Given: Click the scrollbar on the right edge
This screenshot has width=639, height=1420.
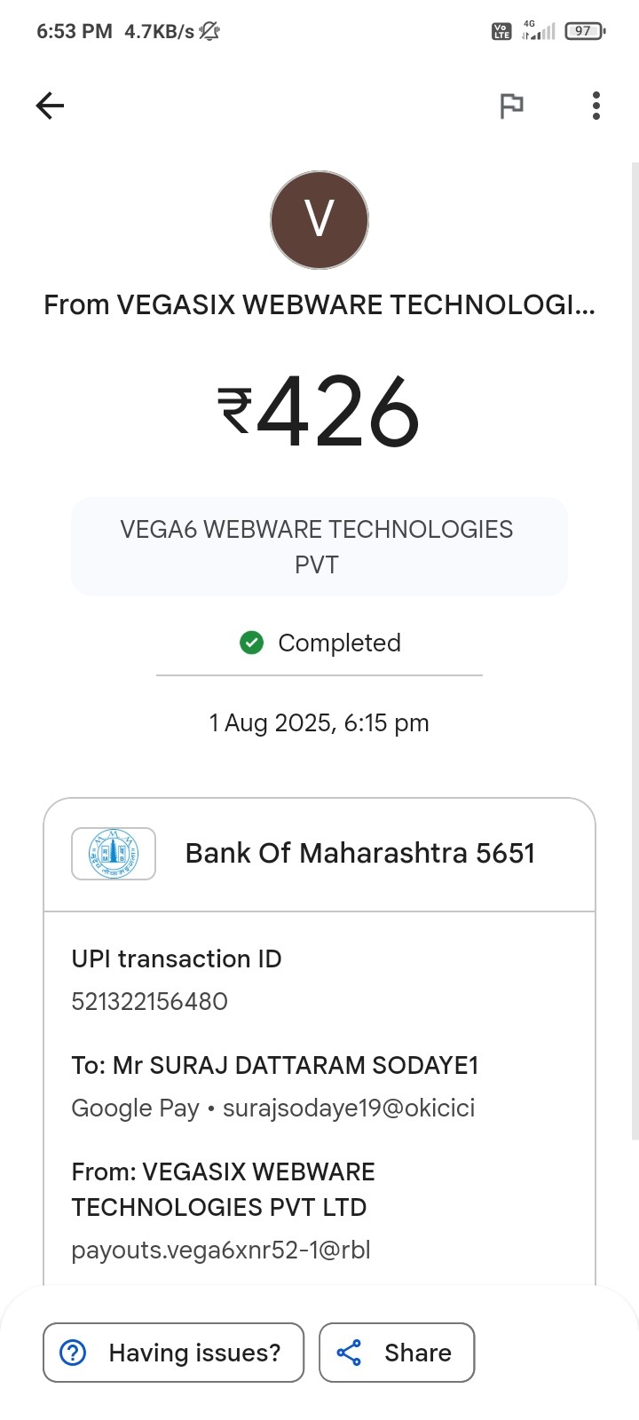Looking at the screenshot, I should tap(635, 621).
